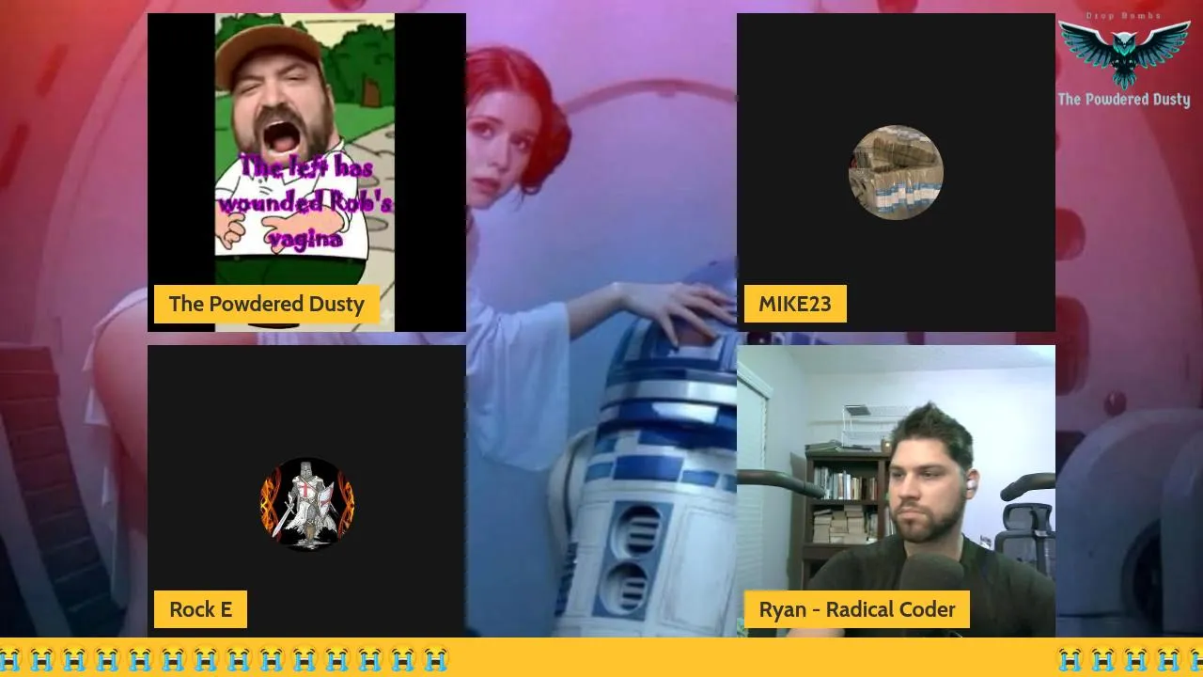This screenshot has width=1203, height=677.
Task: Click the Ryan - Radical Coder label
Action: (x=857, y=609)
